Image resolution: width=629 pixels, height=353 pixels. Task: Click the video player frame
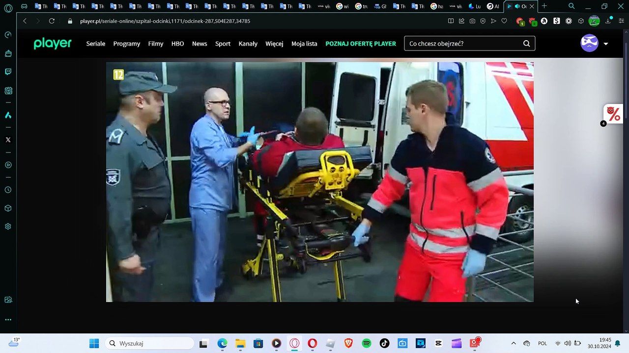click(x=320, y=182)
